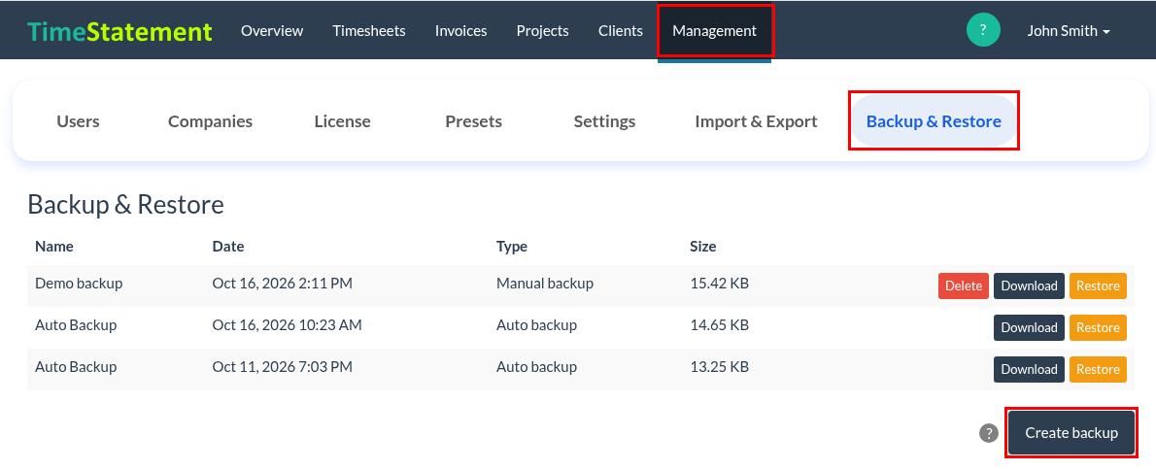Open the Companies tab
Viewport: 1156px width, 470px height.
click(210, 121)
